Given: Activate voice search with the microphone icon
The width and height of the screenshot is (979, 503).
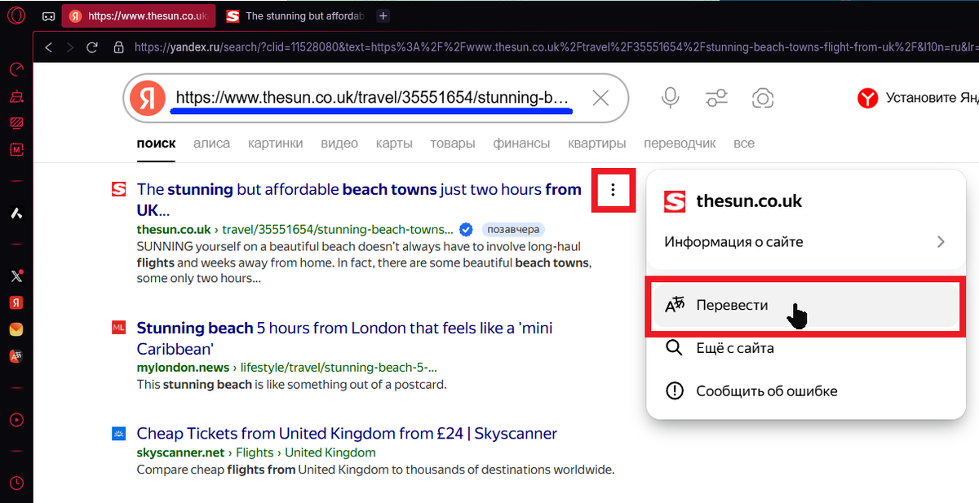Looking at the screenshot, I should [670, 97].
